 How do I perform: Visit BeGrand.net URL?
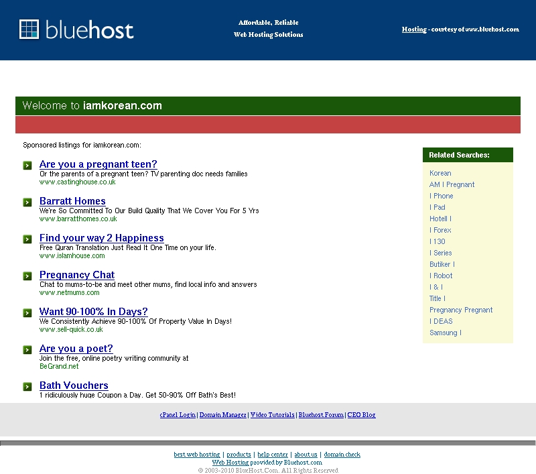[59, 366]
